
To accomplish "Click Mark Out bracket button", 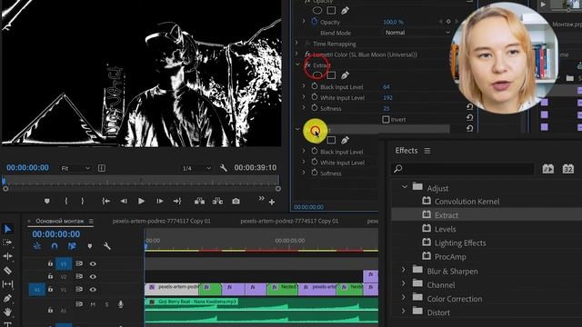I will [x=83, y=201].
